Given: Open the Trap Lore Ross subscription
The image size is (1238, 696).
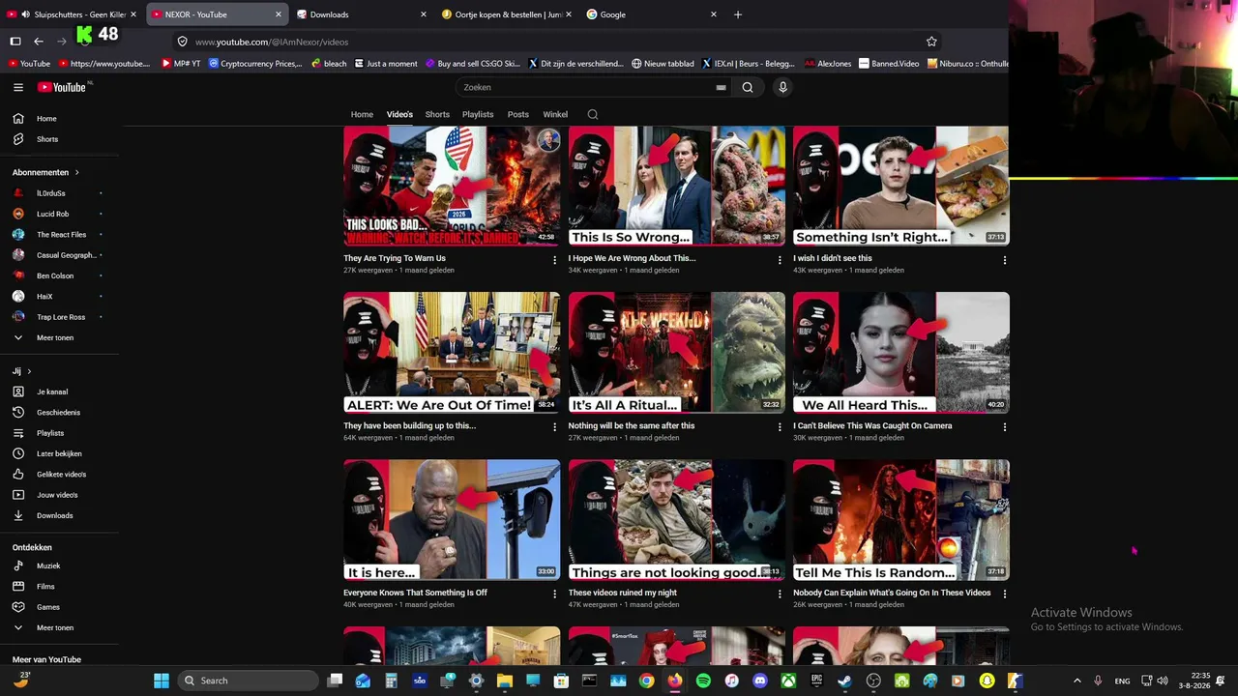Looking at the screenshot, I should pos(60,317).
